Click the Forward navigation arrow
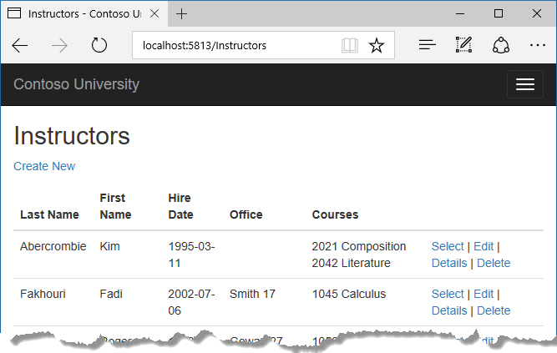 [60, 46]
